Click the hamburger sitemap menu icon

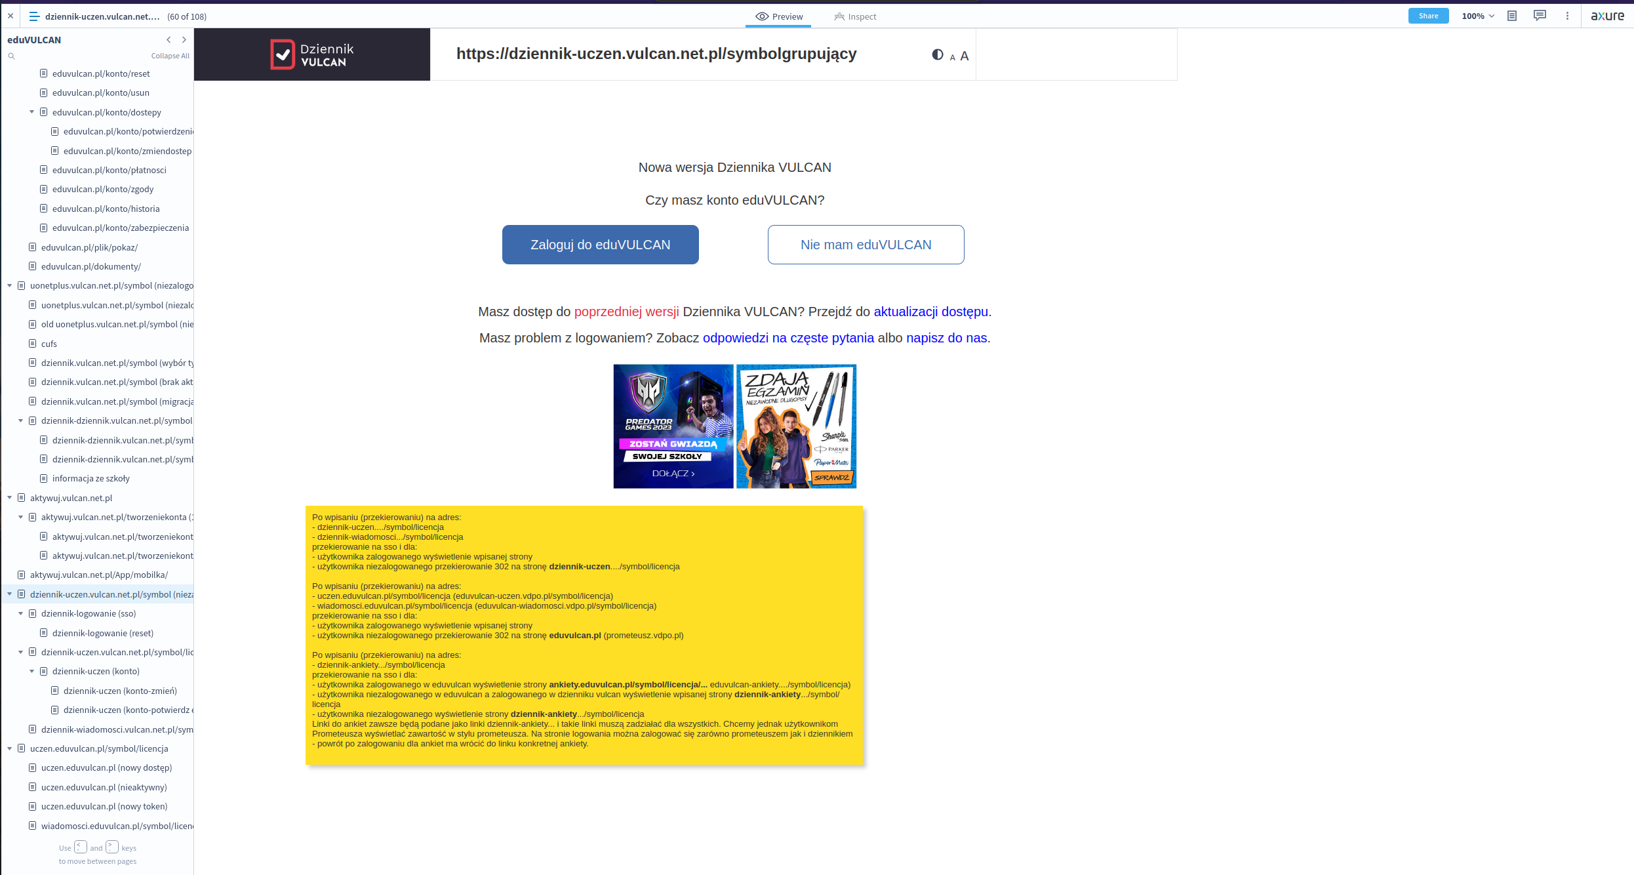tap(34, 16)
